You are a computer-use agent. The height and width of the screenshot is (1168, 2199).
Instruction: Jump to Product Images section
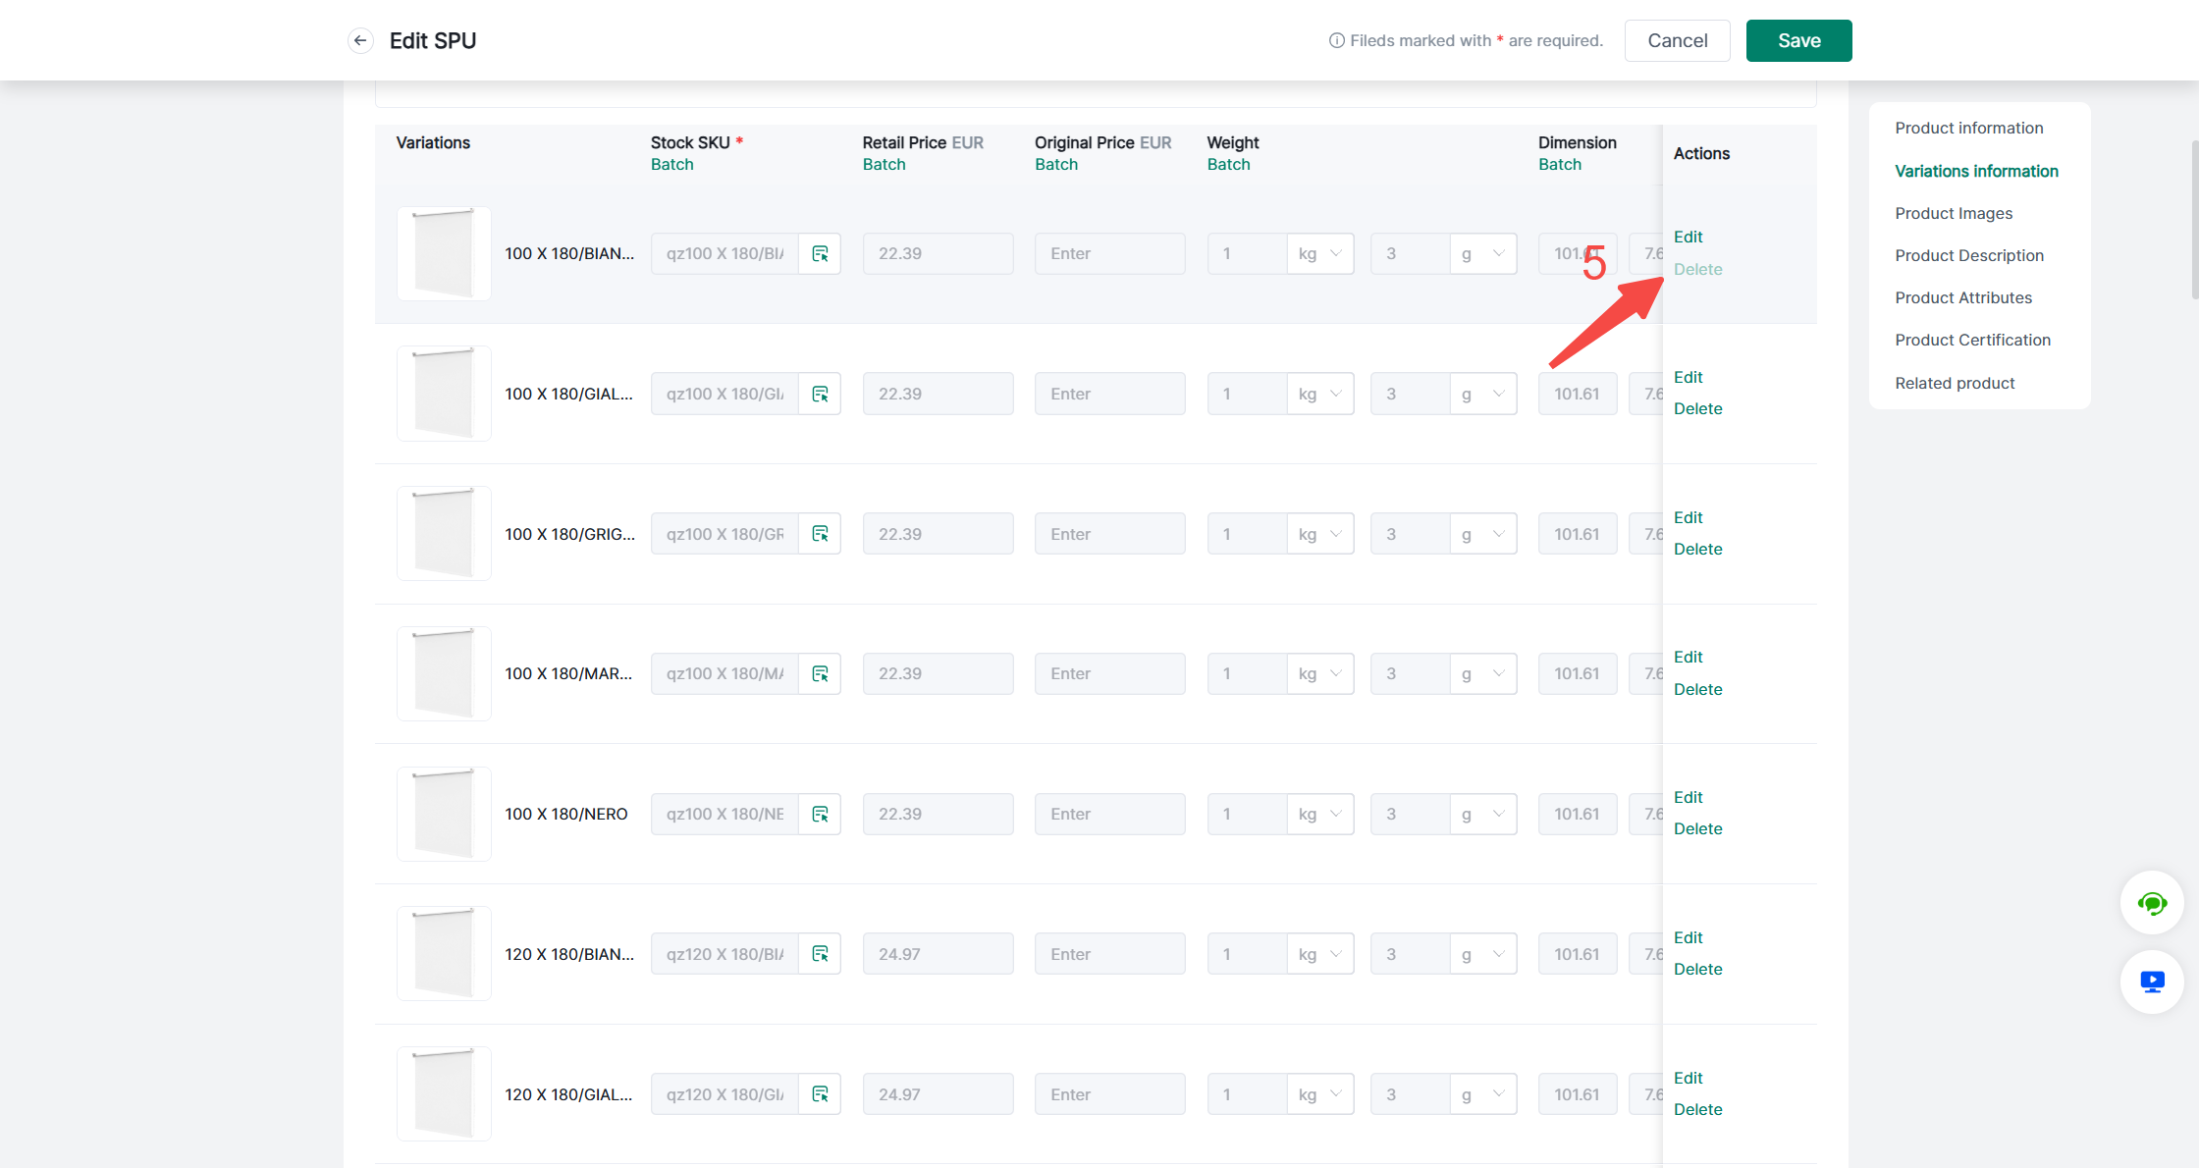1953,213
